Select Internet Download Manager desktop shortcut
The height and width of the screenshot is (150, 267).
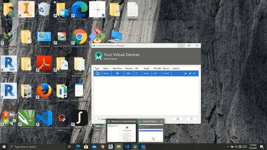click(x=8, y=41)
